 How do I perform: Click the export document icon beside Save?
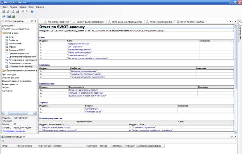pos(8,11)
